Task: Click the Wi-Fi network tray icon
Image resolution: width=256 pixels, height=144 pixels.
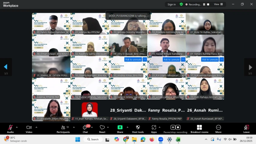Action: pos(225,139)
